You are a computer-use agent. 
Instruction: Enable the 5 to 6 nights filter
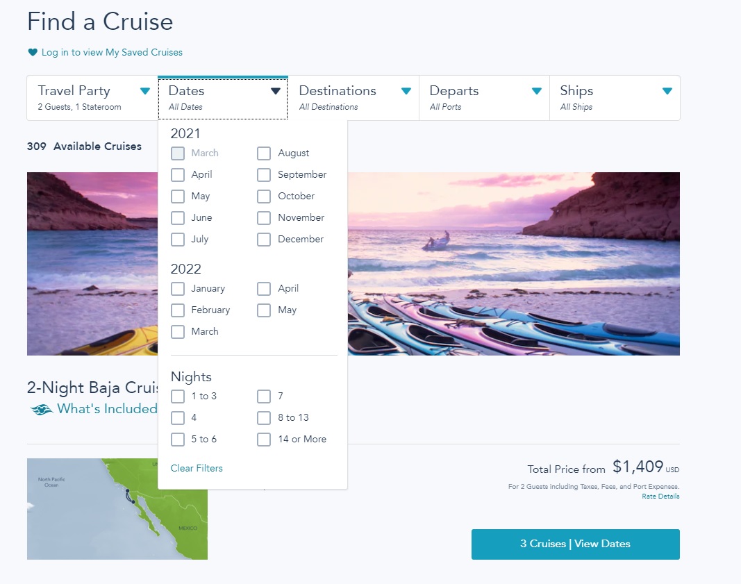(x=178, y=440)
